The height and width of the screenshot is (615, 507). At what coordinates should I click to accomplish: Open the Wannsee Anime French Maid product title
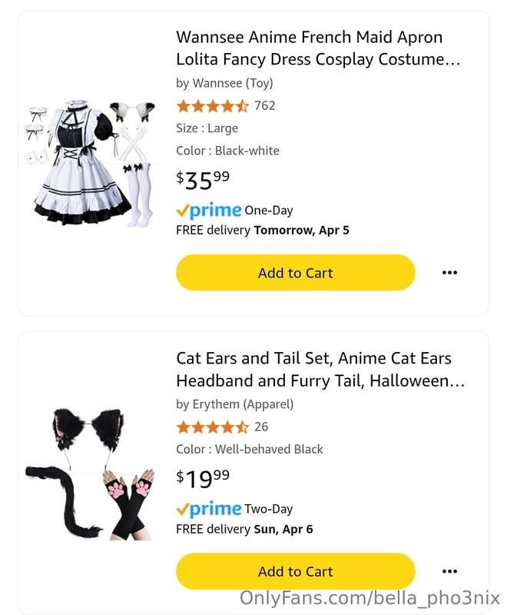tap(318, 48)
